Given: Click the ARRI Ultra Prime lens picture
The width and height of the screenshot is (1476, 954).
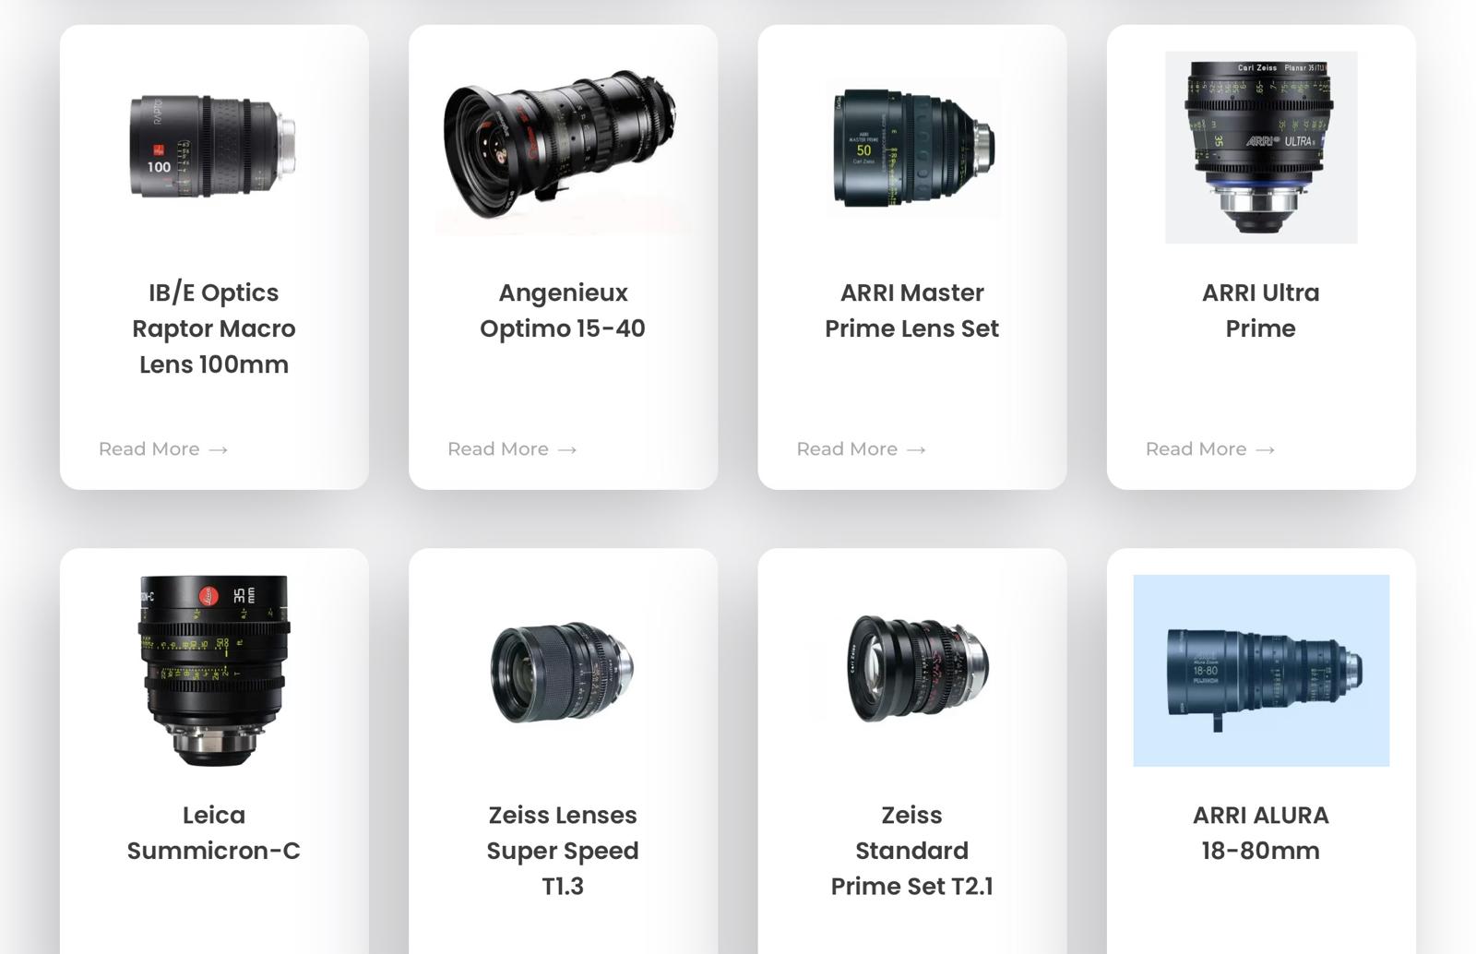Looking at the screenshot, I should click(1261, 148).
